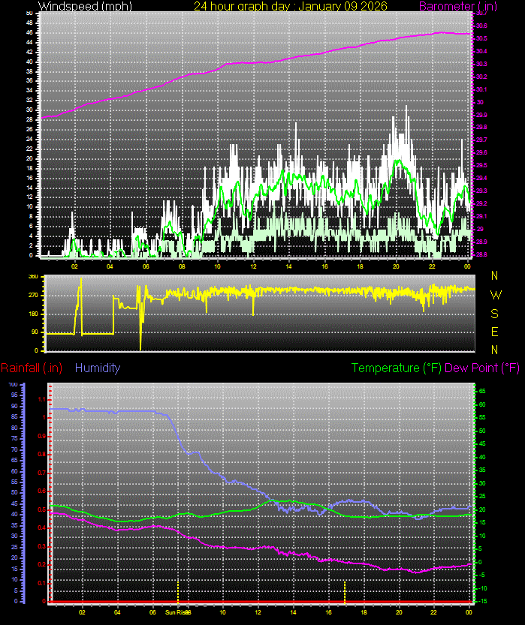525x625 pixels.
Task: Click the blue 'Humidity' legend label
Action: pyautogui.click(x=98, y=368)
